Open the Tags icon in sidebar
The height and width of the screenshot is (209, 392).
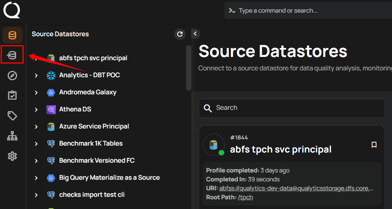[12, 115]
